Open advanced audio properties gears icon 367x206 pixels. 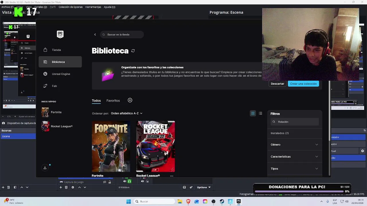point(191,187)
